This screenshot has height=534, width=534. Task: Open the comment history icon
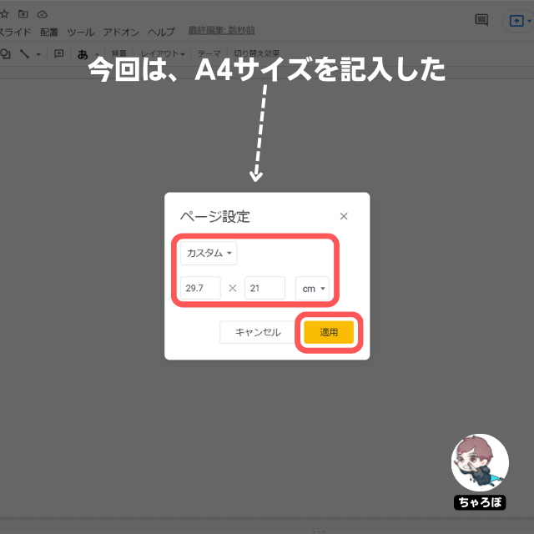[x=481, y=20]
